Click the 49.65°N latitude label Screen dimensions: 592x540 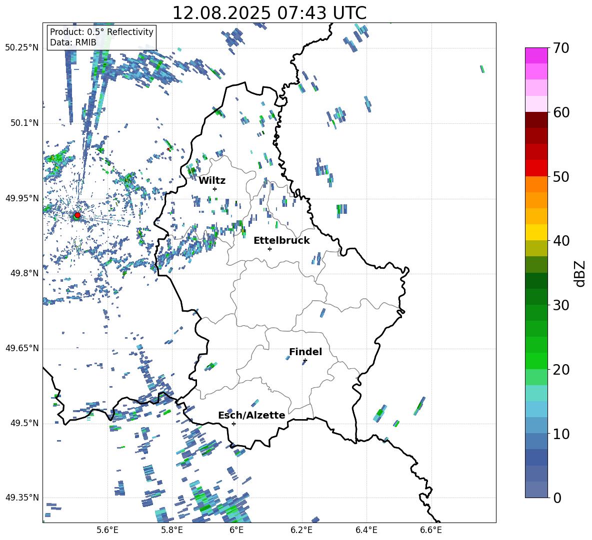[22, 348]
